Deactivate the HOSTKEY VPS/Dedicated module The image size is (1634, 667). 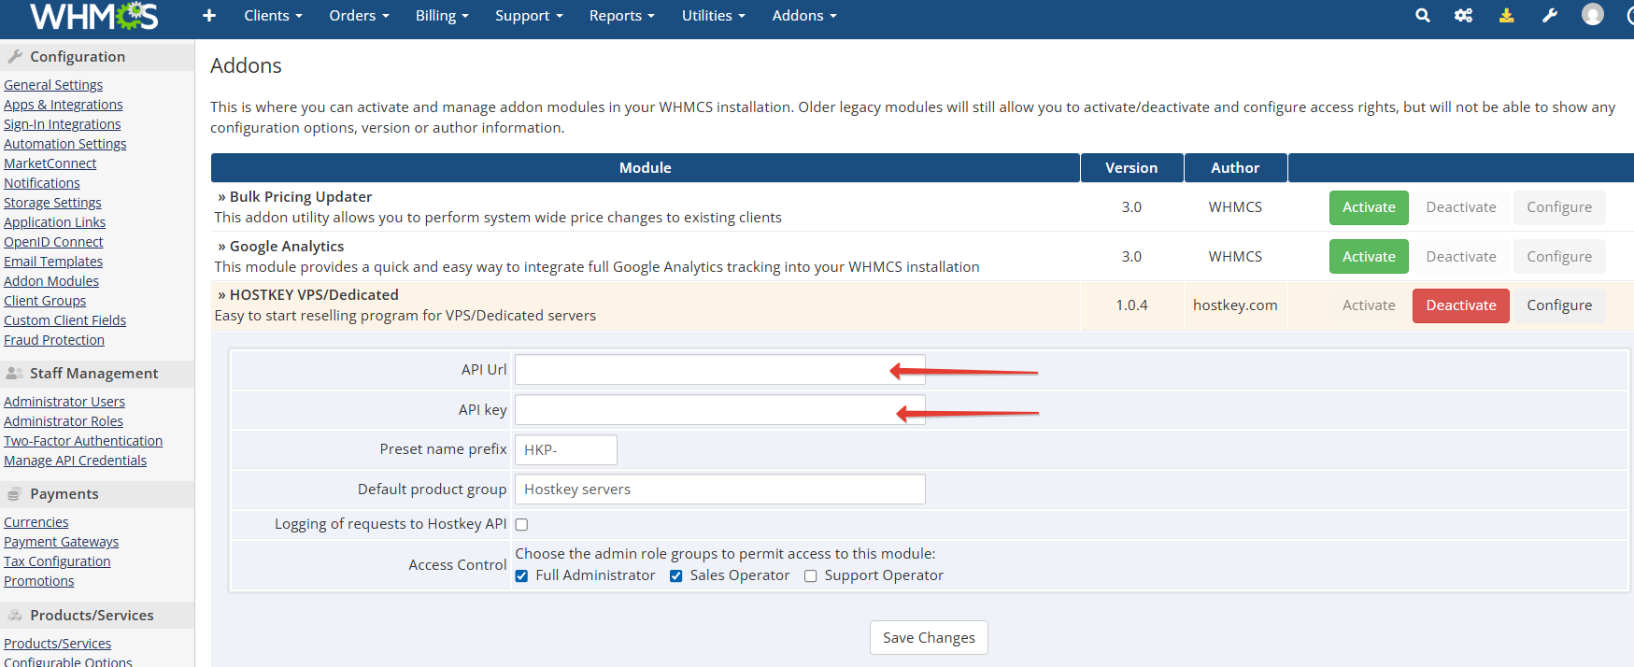coord(1460,305)
